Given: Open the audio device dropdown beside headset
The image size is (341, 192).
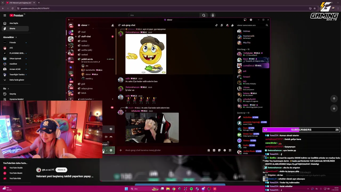Looking at the screenshot, I should click(107, 150).
